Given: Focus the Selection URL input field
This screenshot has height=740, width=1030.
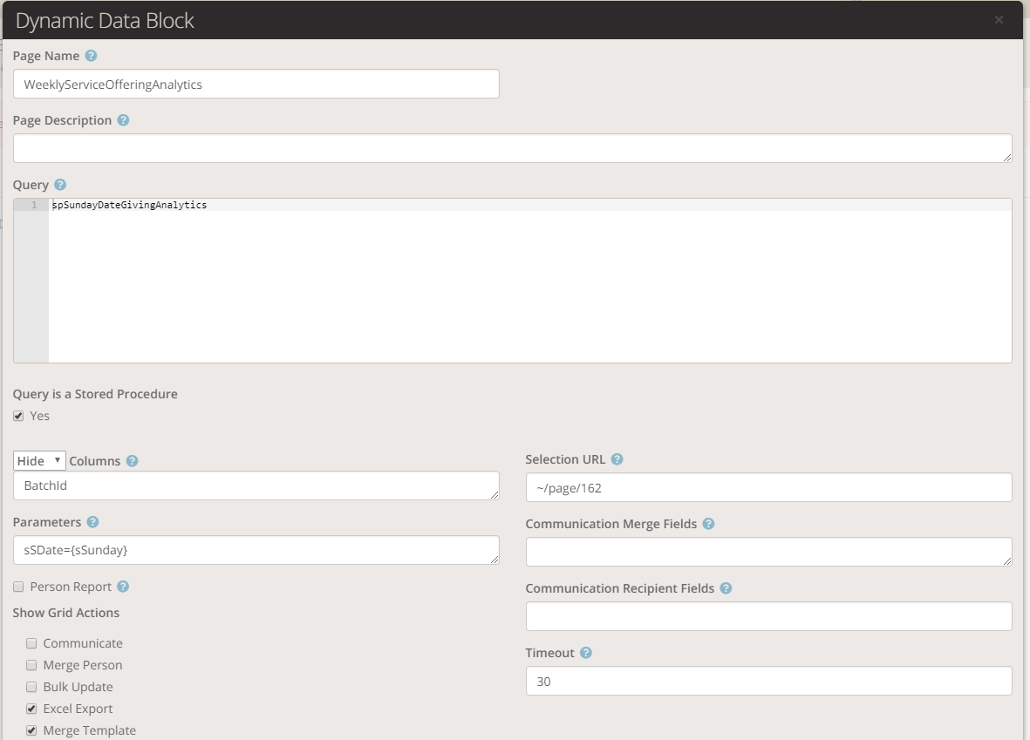Looking at the screenshot, I should [768, 488].
